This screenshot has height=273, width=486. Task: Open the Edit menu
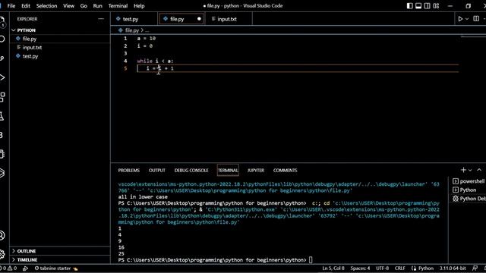(26, 6)
